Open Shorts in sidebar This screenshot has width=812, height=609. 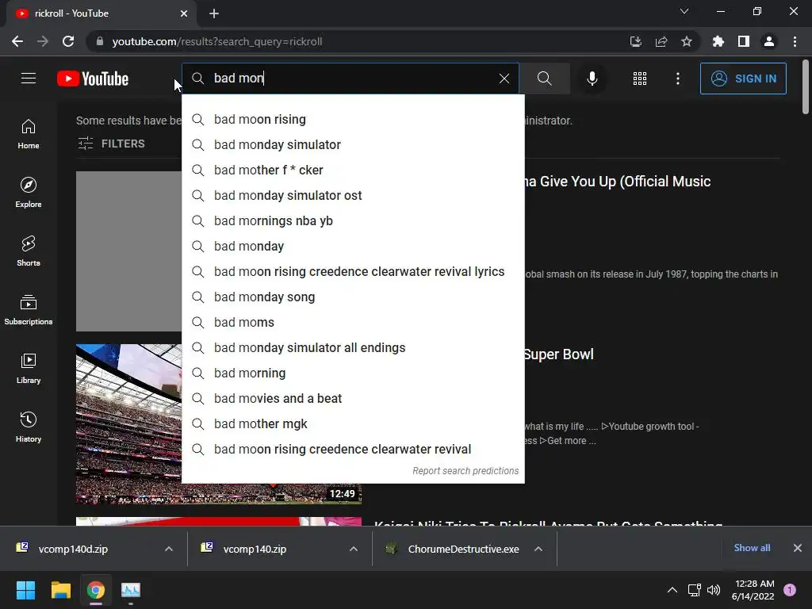coord(29,251)
